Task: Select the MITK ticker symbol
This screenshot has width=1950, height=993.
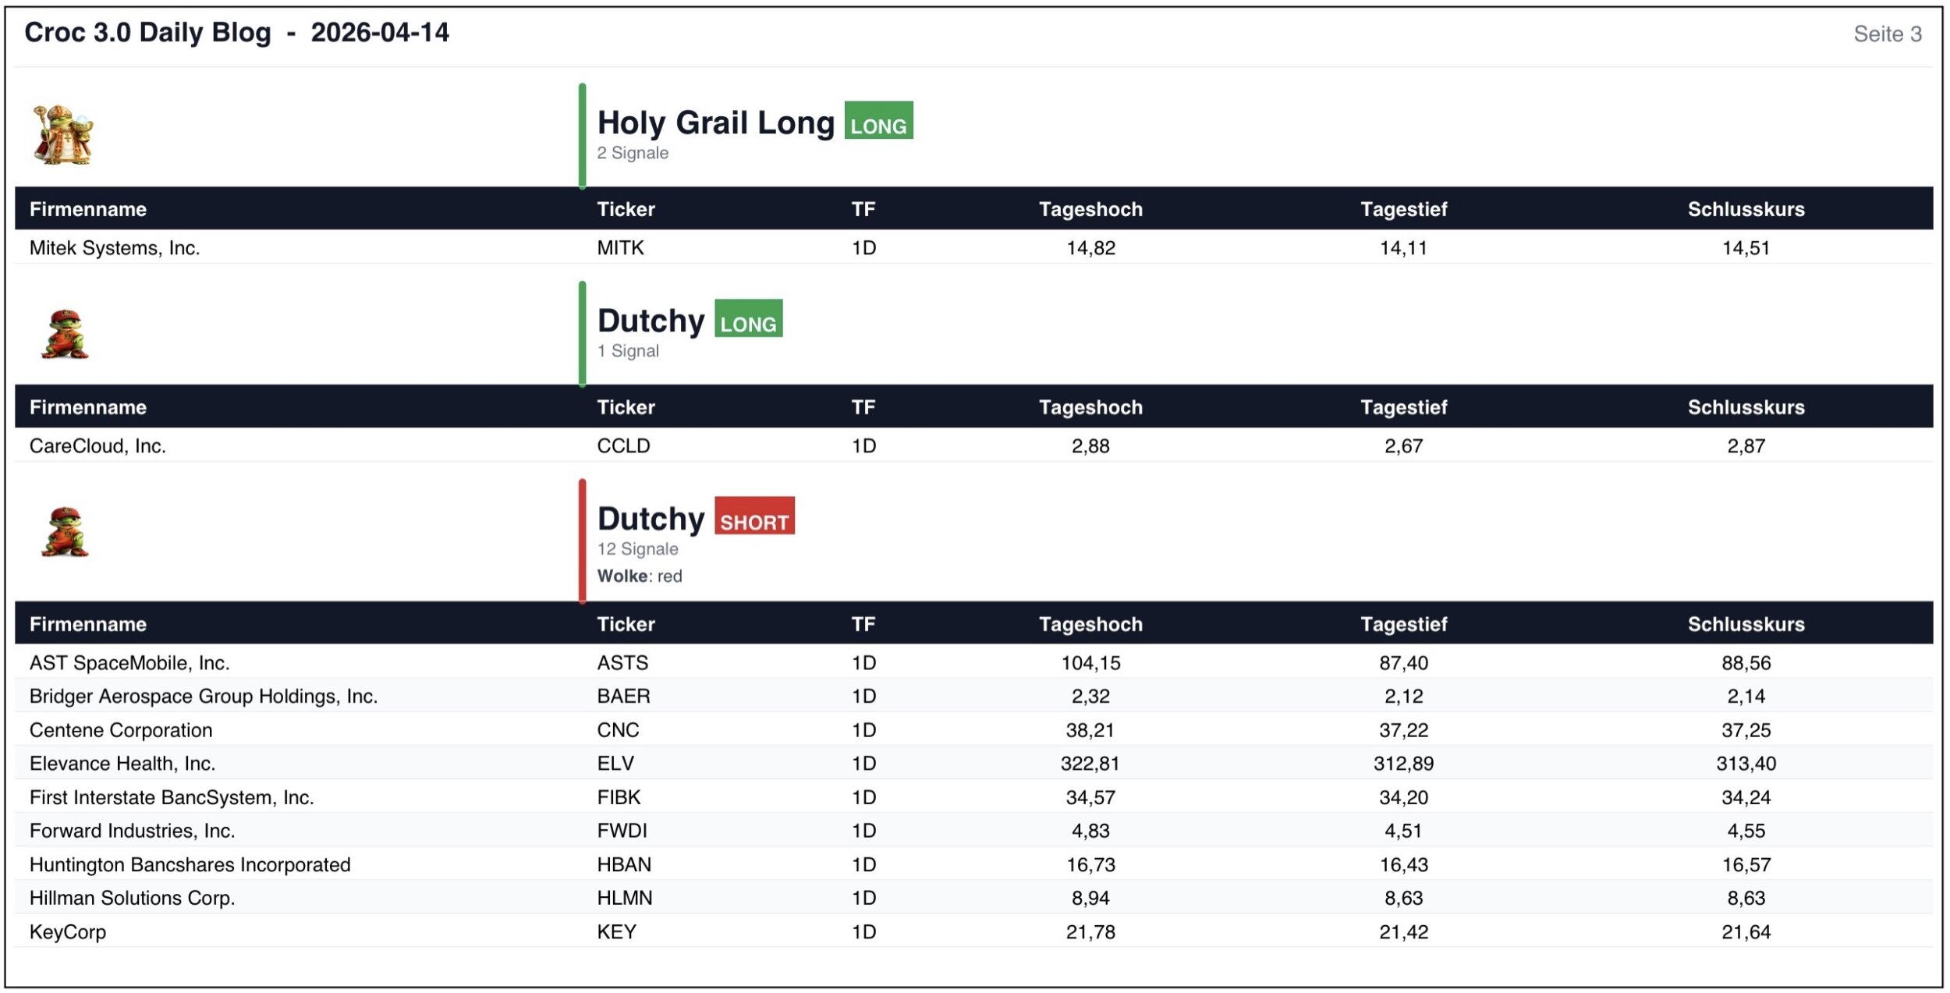Action: 620,248
